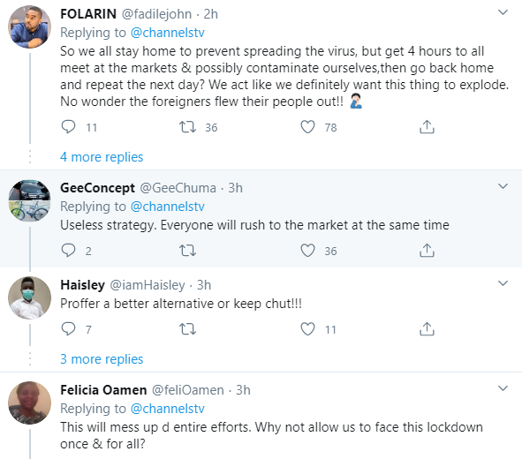Show 4 more replies
This screenshot has width=522, height=459.
(x=102, y=157)
